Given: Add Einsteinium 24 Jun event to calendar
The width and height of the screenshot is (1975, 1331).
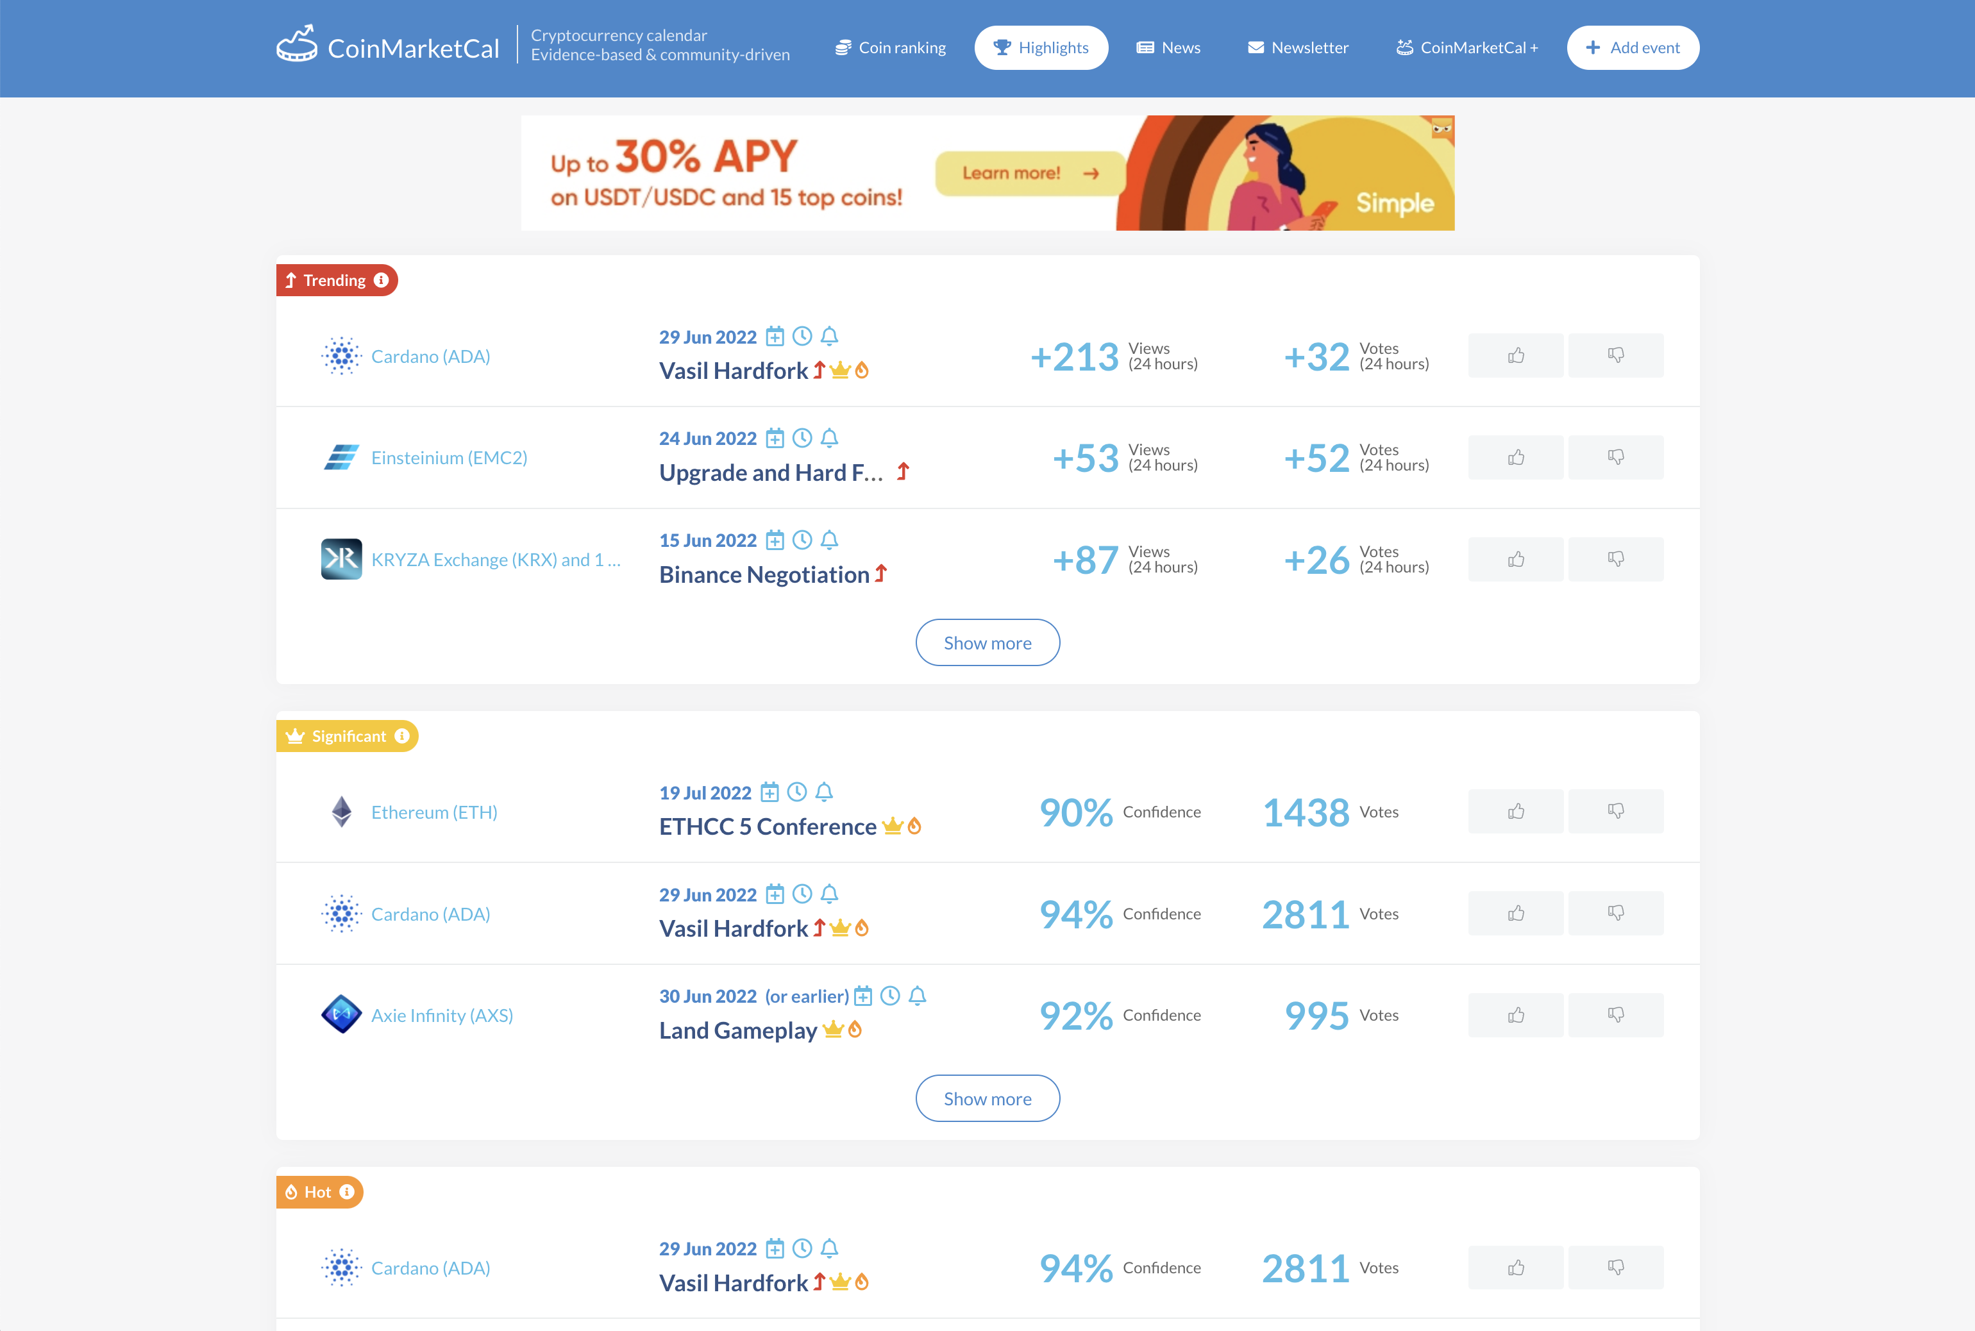Looking at the screenshot, I should click(x=775, y=438).
